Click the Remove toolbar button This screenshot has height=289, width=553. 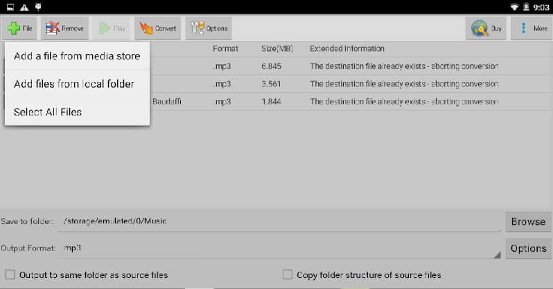pyautogui.click(x=65, y=28)
